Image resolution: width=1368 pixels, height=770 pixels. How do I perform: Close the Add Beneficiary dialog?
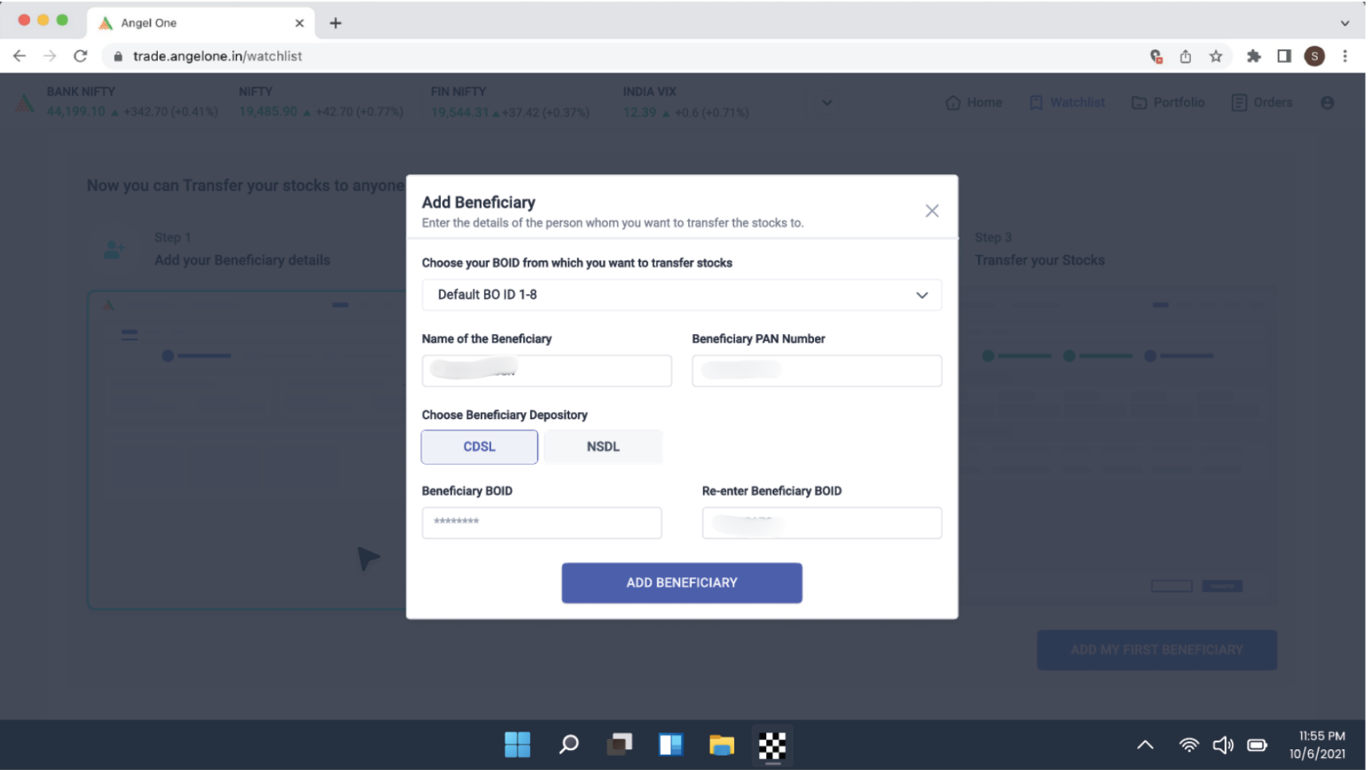coord(931,211)
